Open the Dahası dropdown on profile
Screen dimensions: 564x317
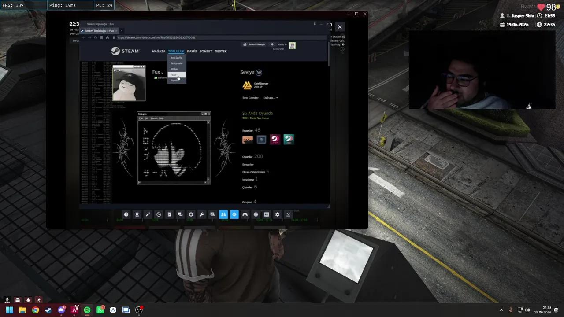click(271, 98)
